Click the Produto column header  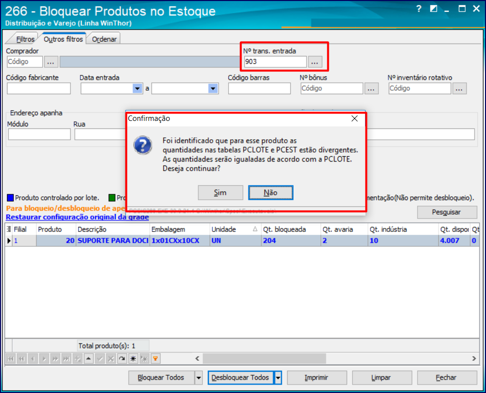tap(56, 229)
